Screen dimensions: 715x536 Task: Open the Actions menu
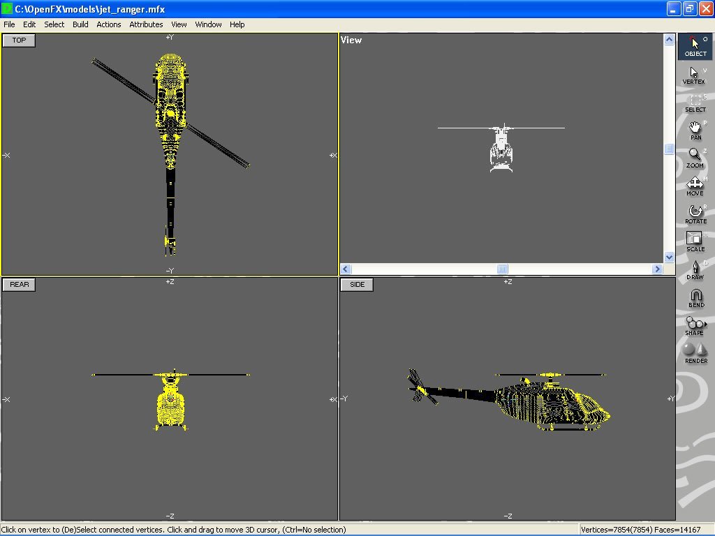[x=108, y=24]
